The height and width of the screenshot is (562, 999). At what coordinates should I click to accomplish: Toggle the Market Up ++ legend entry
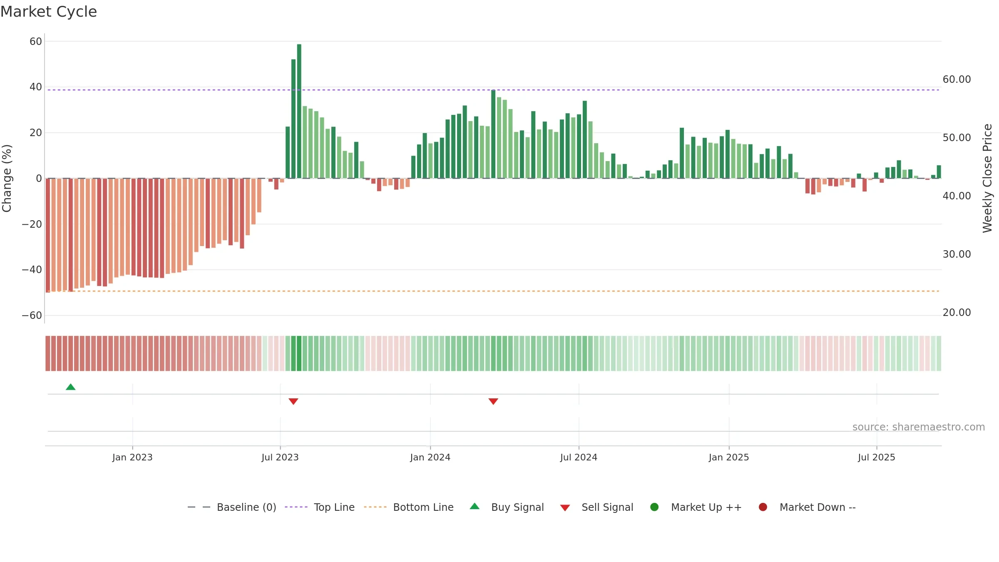click(696, 507)
